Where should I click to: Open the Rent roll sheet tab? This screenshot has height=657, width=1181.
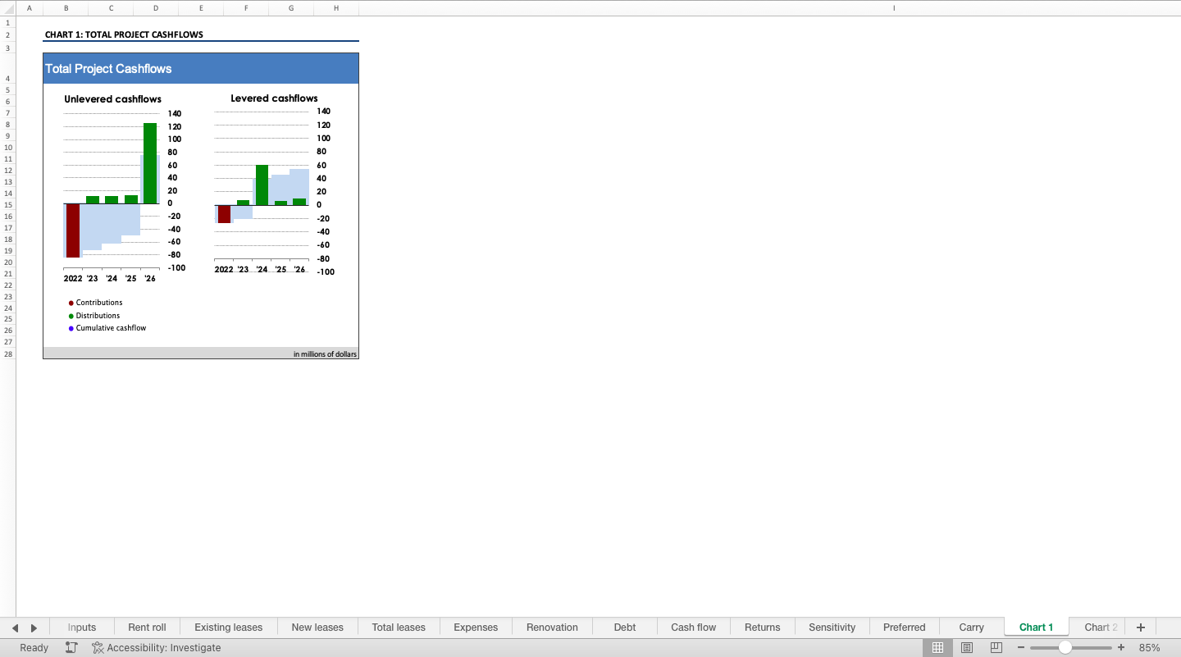(x=147, y=627)
